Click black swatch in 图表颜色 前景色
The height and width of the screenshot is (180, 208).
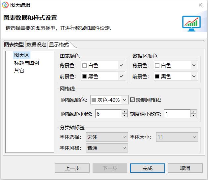point(85,76)
